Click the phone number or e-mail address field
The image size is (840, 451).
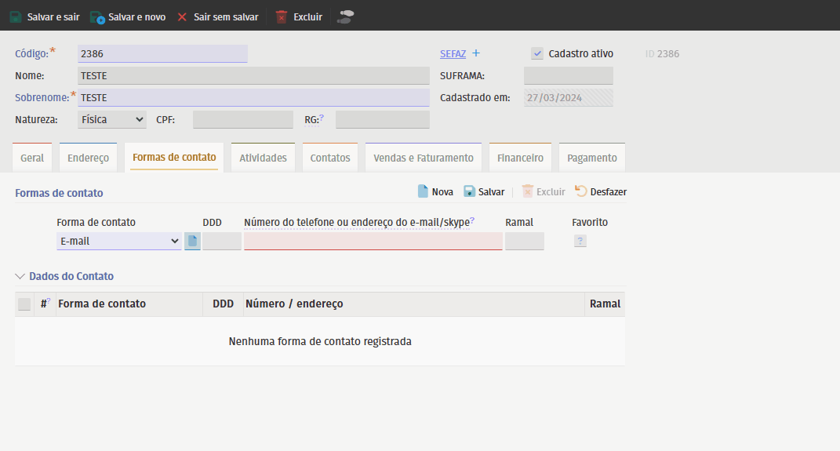coord(373,241)
